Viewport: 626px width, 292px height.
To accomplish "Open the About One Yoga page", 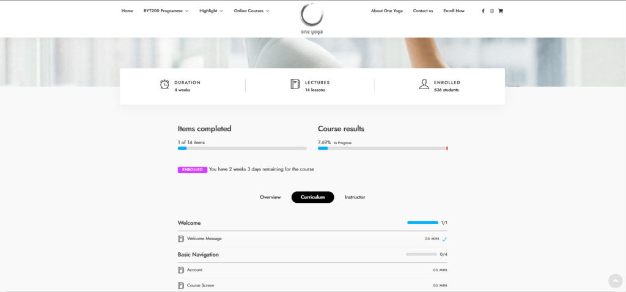I will point(387,11).
